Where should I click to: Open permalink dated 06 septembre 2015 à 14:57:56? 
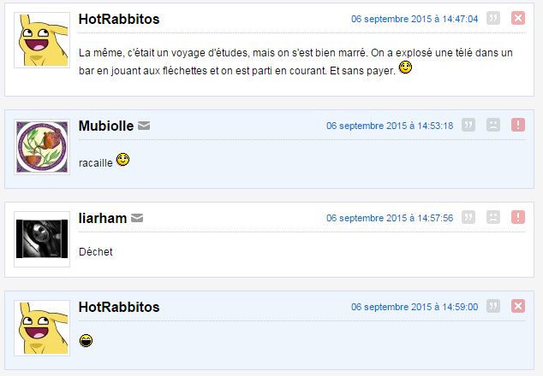point(390,218)
